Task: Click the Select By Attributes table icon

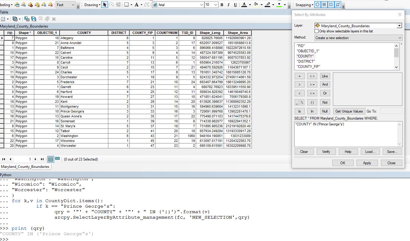Action: (27, 19)
